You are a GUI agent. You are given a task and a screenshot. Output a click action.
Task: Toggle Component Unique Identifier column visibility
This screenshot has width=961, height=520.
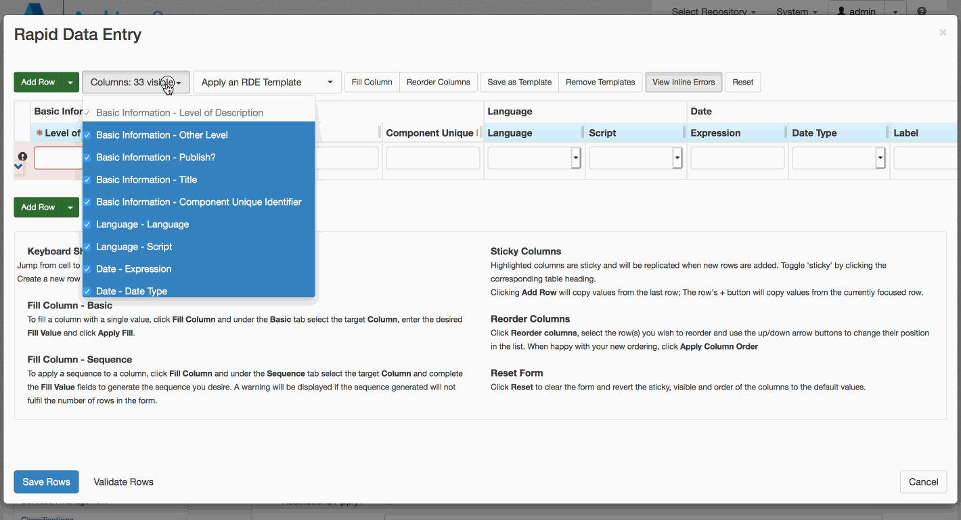pos(198,202)
